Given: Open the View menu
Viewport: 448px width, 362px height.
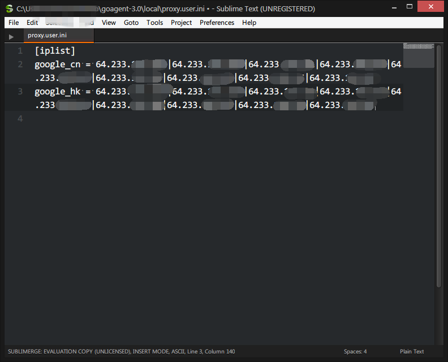Looking at the screenshot, I should pos(109,23).
